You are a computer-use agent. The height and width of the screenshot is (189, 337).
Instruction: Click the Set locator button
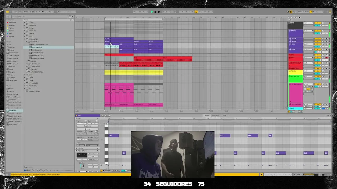pyautogui.click(x=290, y=17)
